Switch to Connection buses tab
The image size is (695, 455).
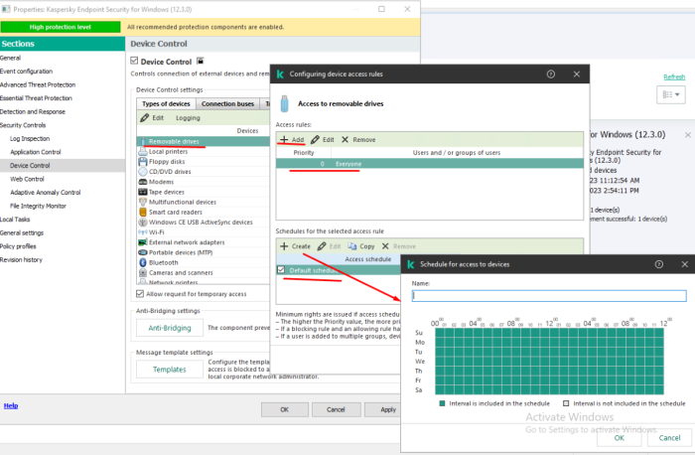[x=226, y=103]
